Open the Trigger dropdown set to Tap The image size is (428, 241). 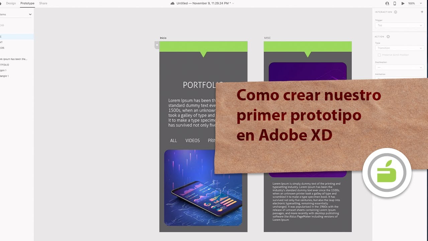[x=399, y=25]
